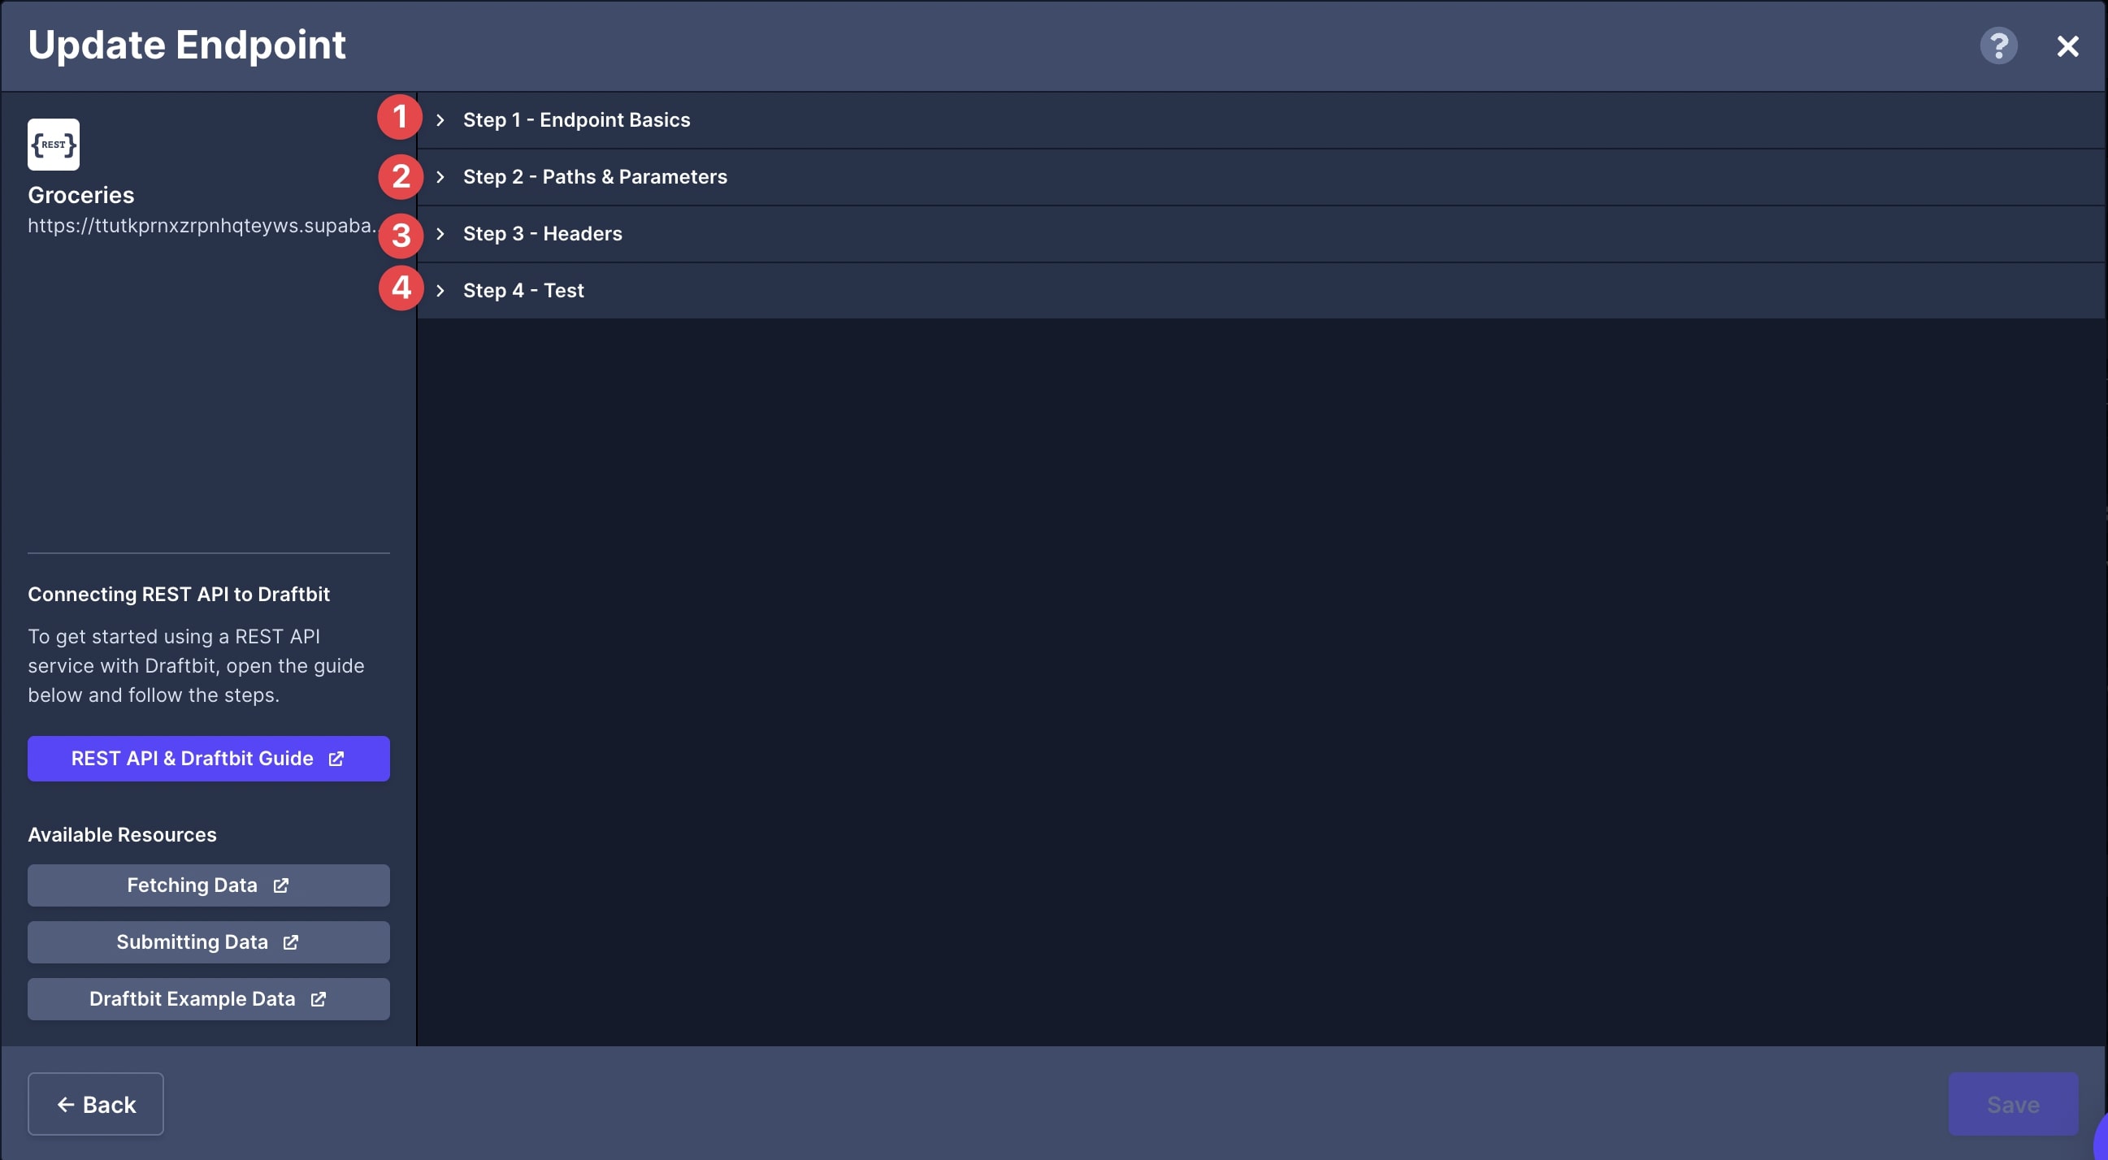The image size is (2108, 1160).
Task: Click red badge number 3
Action: (x=400, y=236)
